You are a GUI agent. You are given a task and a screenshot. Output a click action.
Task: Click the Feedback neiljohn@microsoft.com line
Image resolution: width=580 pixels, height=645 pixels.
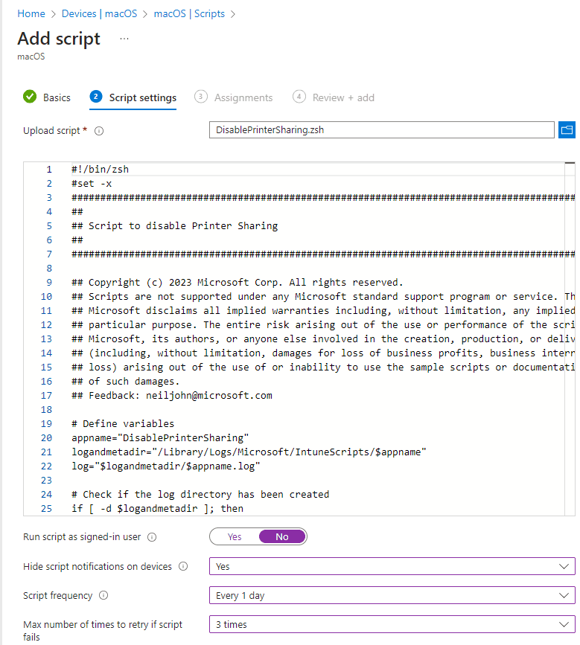click(172, 396)
